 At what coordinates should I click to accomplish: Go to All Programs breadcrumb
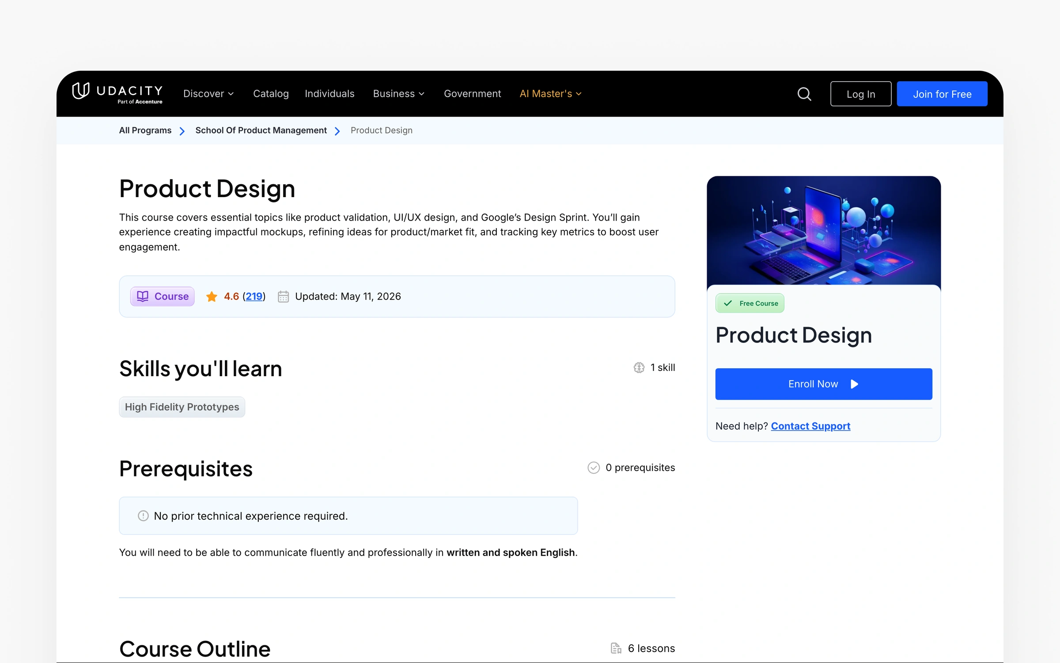pyautogui.click(x=145, y=130)
